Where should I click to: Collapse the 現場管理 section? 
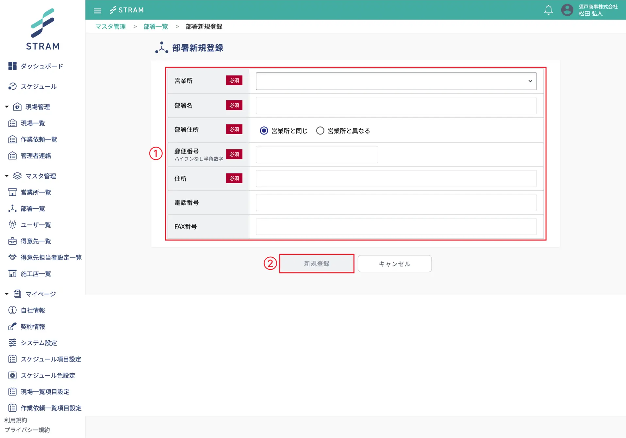[7, 107]
